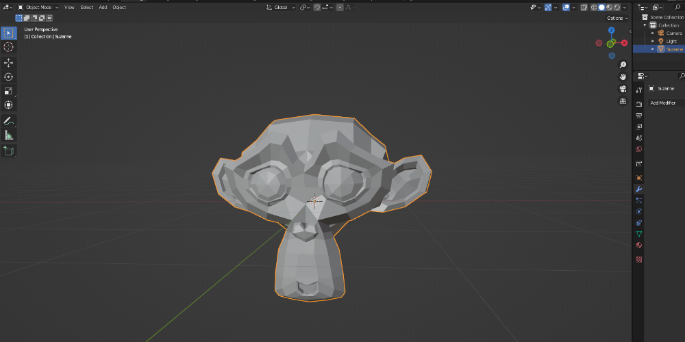Set selection mode to Set New
This screenshot has width=685, height=342.
[x=18, y=18]
